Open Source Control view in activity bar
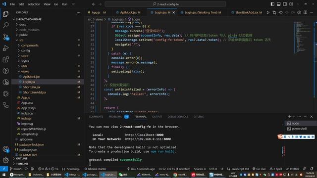 pos(5,37)
